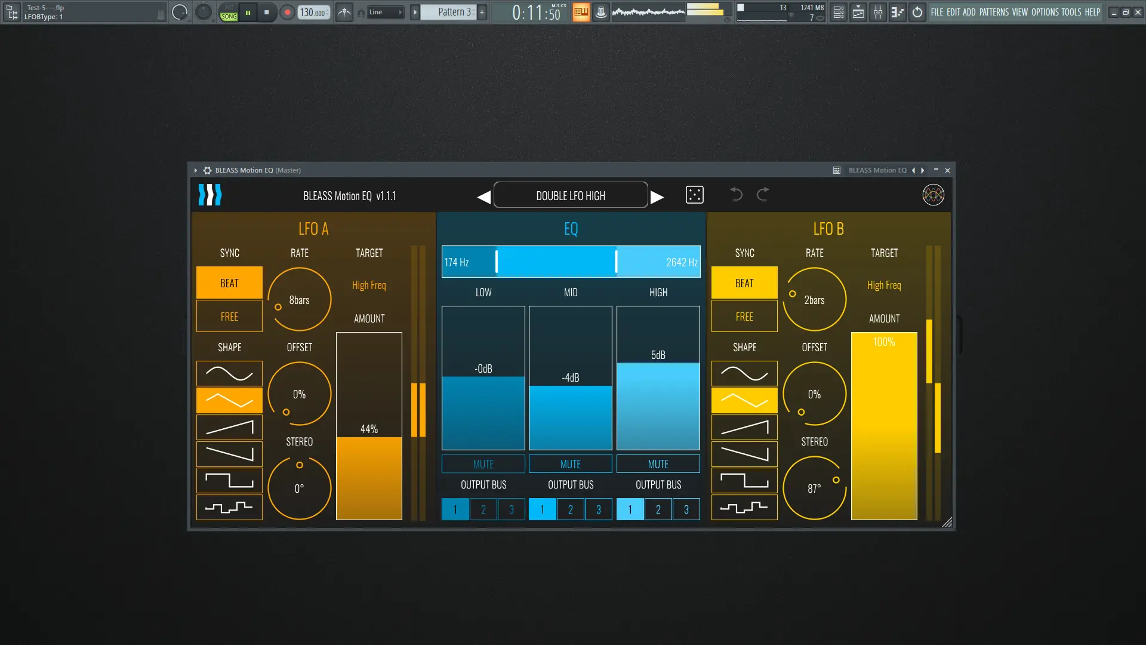Screen dimensions: 1146x645
Task: Set LFO B sync to BEAT
Action: 744,283
